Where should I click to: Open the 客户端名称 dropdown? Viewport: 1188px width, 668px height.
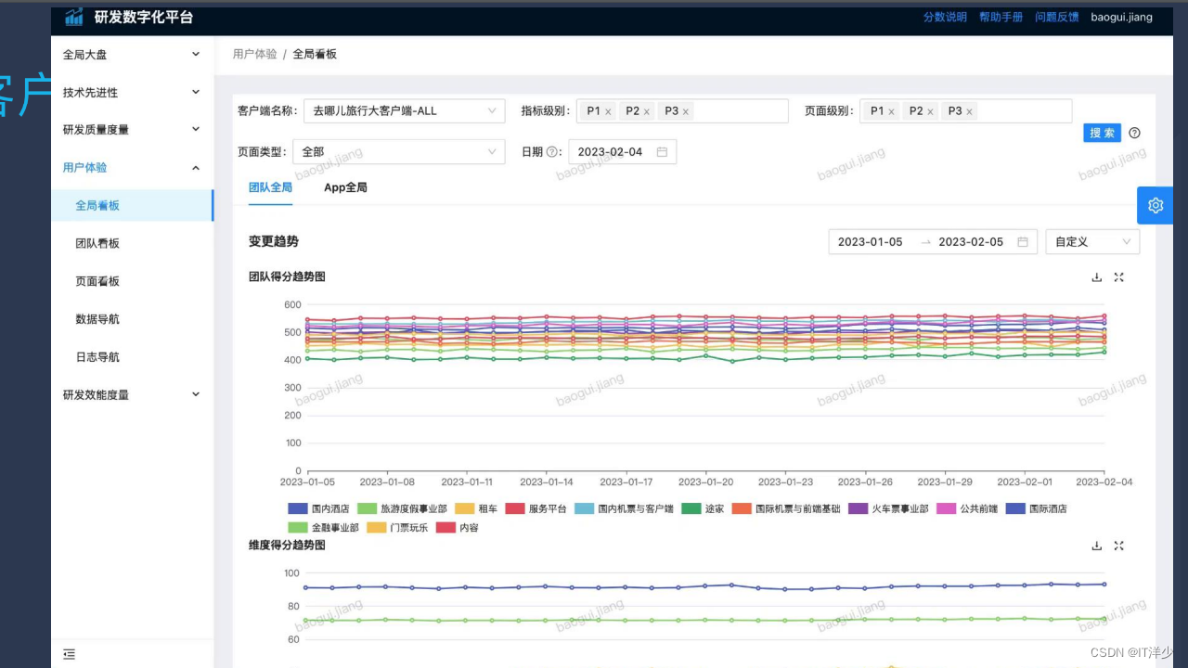(x=405, y=111)
